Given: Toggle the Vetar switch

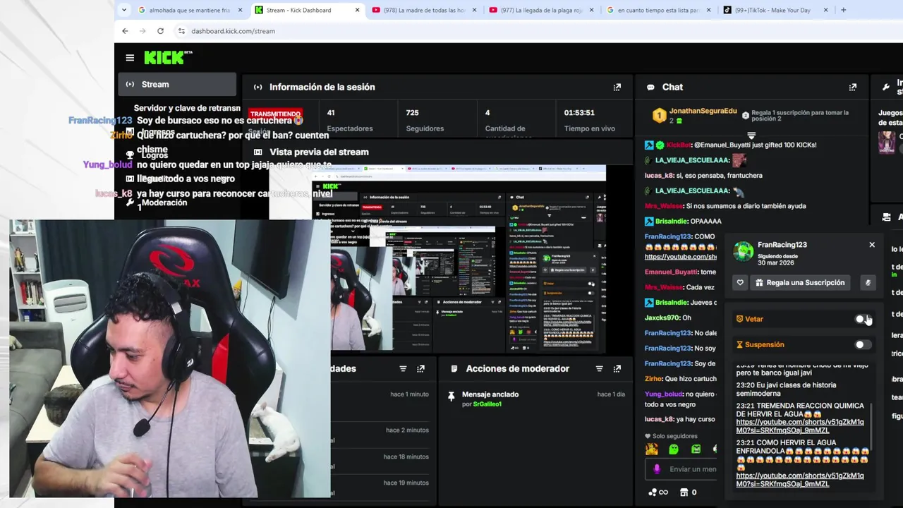Looking at the screenshot, I should 863,319.
